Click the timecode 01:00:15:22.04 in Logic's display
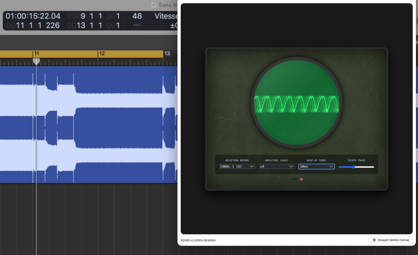 [x=33, y=16]
